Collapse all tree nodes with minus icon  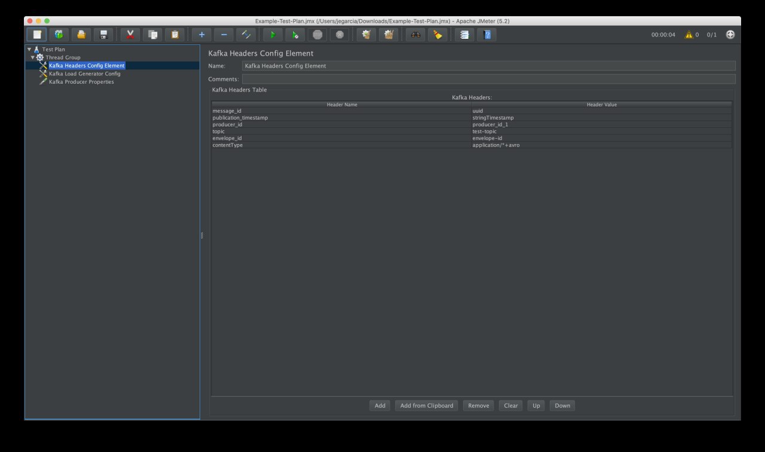click(x=224, y=35)
